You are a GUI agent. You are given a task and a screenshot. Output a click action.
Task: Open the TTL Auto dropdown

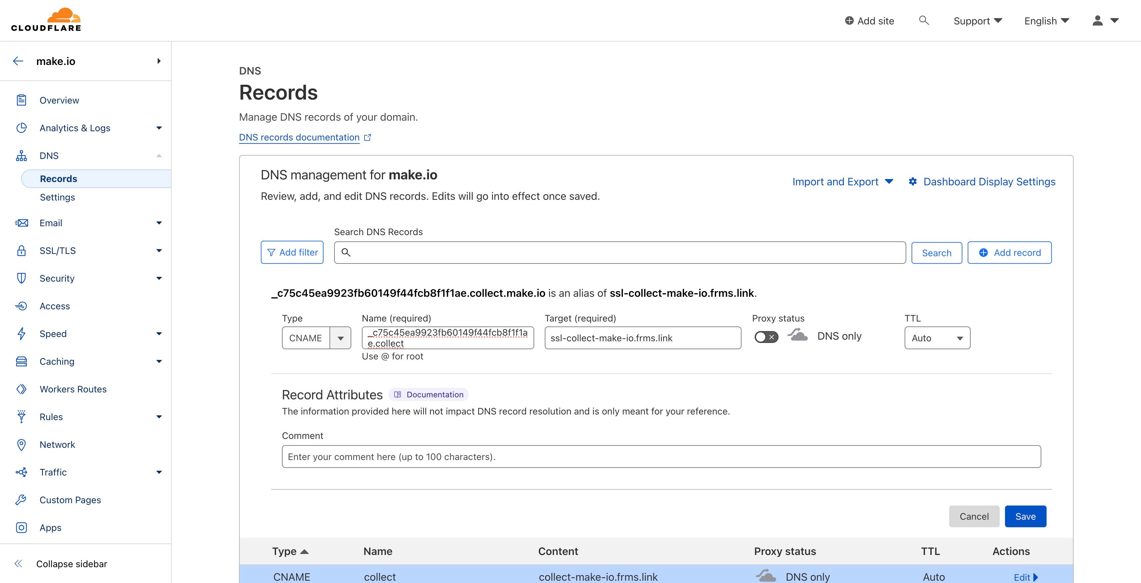point(937,338)
